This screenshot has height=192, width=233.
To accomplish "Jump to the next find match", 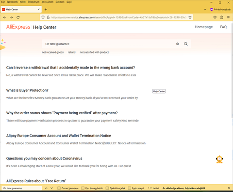I will coord(51,188).
